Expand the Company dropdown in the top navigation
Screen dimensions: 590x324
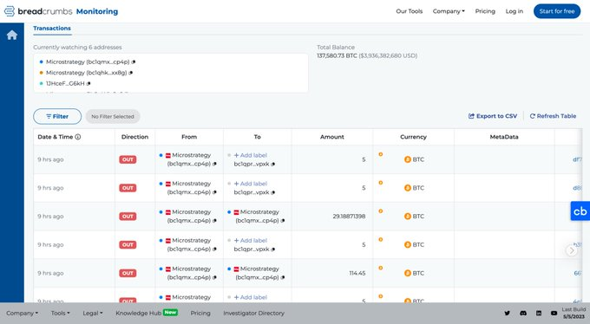point(449,11)
